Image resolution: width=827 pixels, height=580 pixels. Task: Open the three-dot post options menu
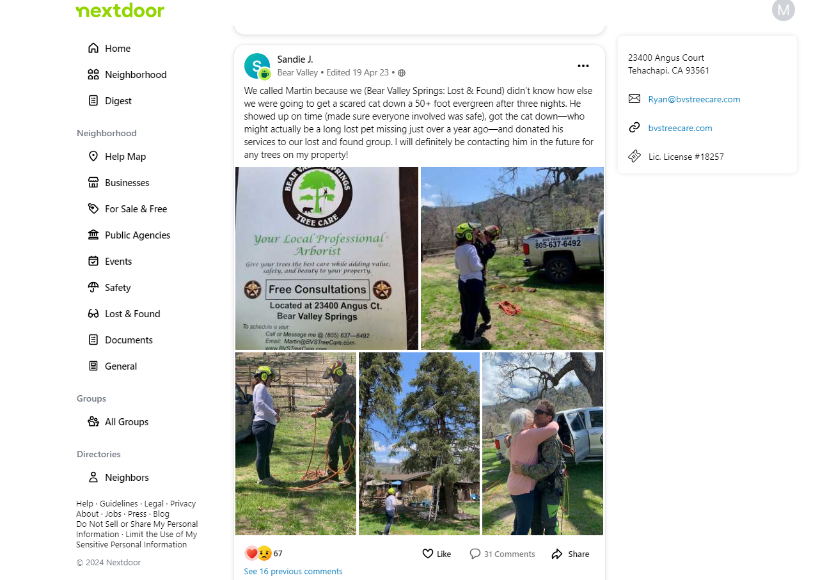(x=583, y=66)
